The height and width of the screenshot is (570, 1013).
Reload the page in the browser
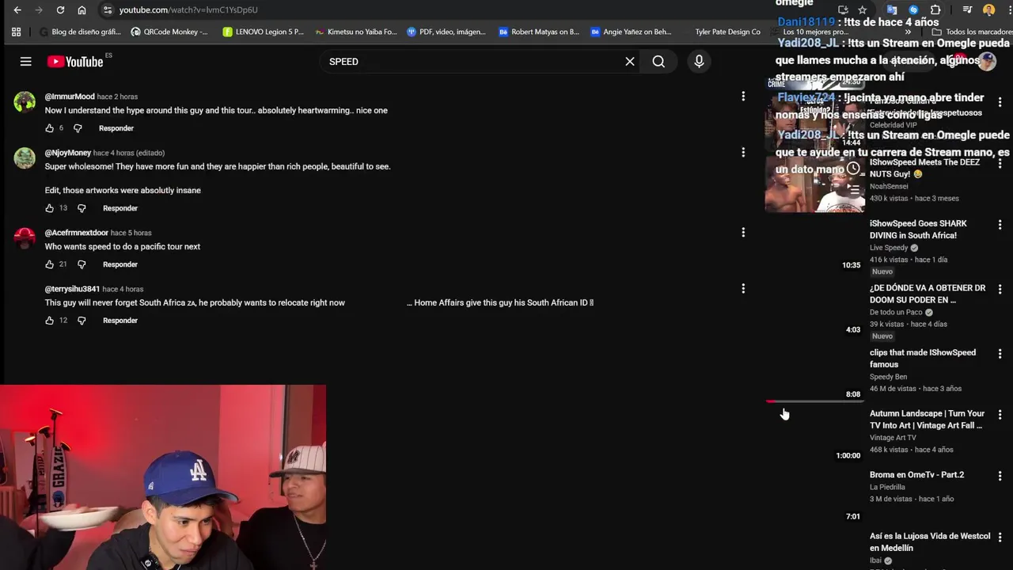click(x=60, y=9)
